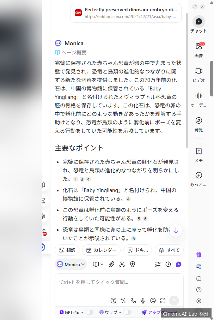Click the もっと (More) plus icon

click(x=199, y=175)
